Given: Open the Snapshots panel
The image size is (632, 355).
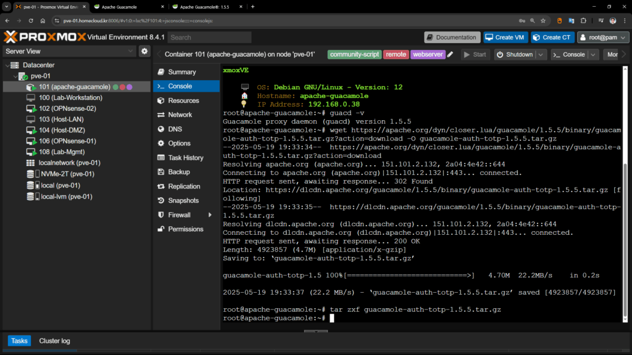Looking at the screenshot, I should click(183, 200).
